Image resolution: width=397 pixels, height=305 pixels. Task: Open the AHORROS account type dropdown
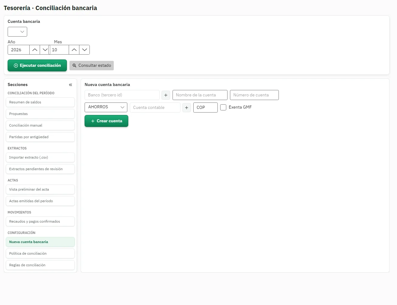coord(106,107)
